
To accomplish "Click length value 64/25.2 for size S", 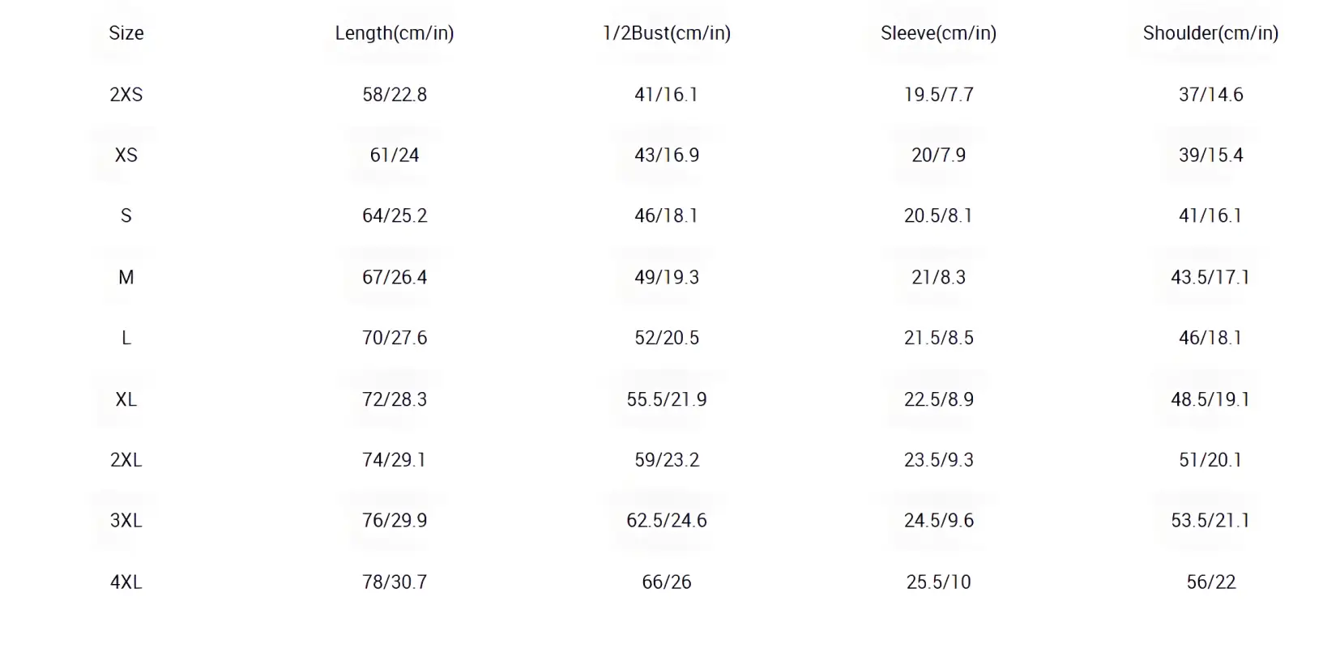I will coord(395,216).
